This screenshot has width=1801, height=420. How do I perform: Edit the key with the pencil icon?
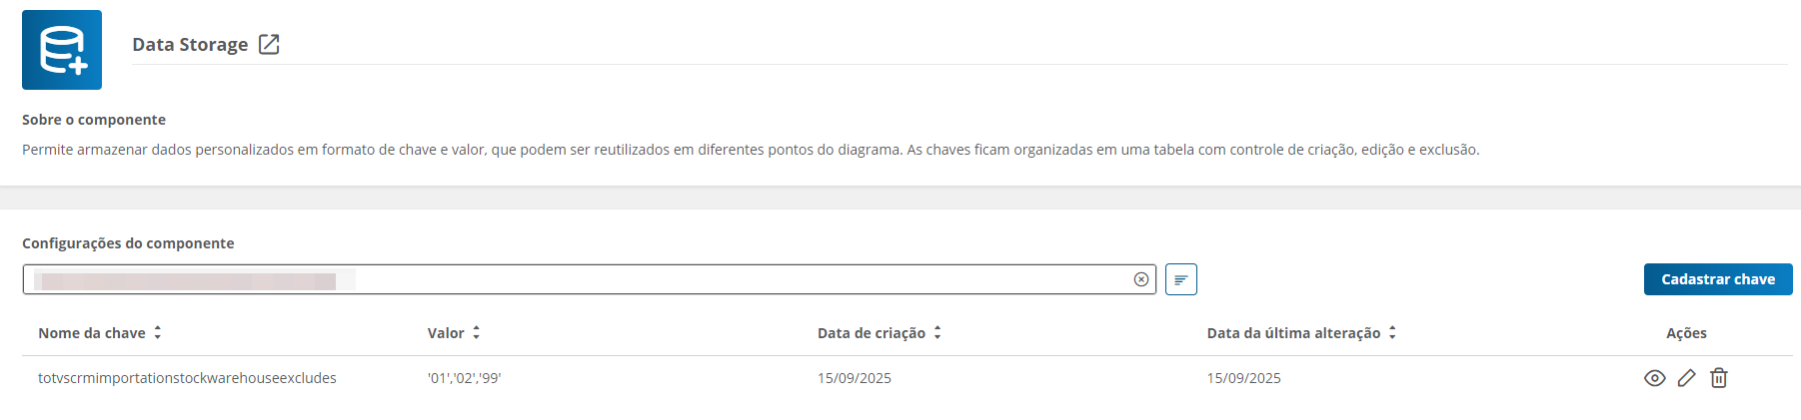(x=1686, y=378)
